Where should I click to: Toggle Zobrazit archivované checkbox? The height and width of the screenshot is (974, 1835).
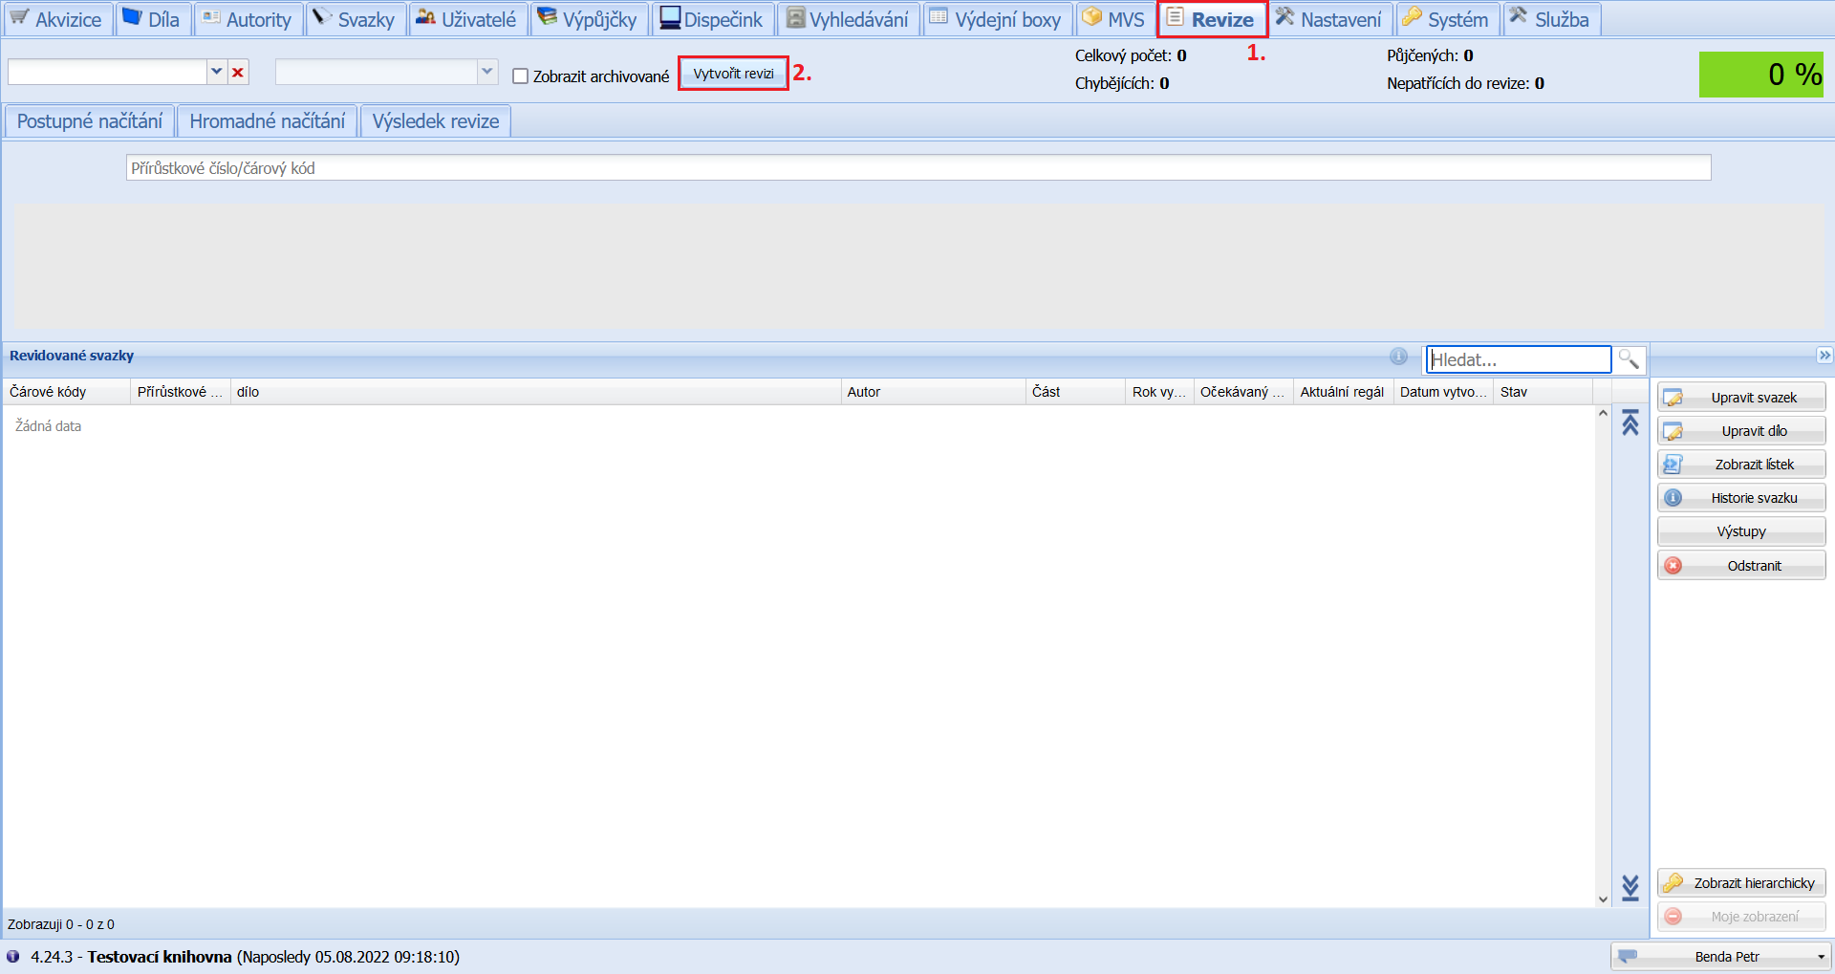(x=521, y=76)
